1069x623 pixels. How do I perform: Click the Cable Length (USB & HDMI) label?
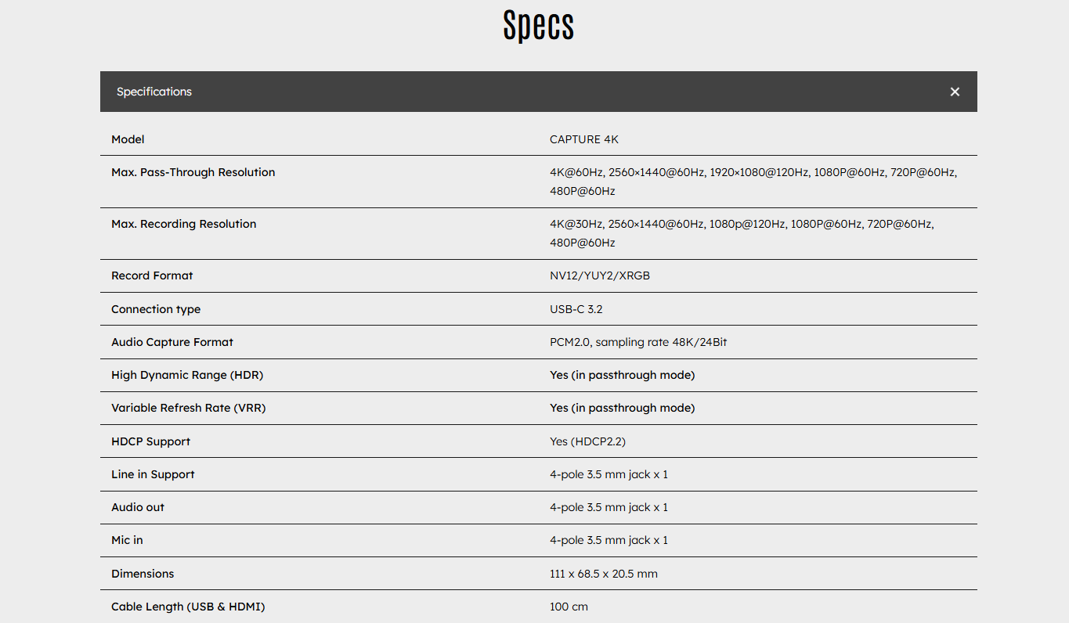click(x=188, y=607)
